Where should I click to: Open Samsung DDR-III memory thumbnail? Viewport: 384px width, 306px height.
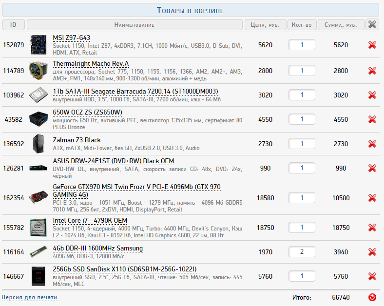tap(38, 251)
